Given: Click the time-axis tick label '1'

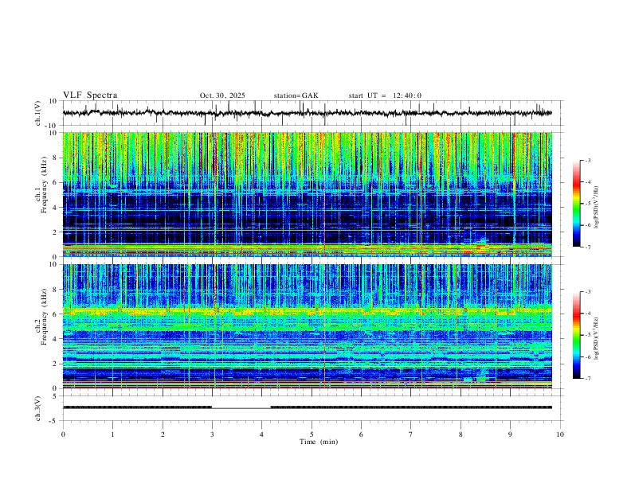Looking at the screenshot, I should (112, 434).
